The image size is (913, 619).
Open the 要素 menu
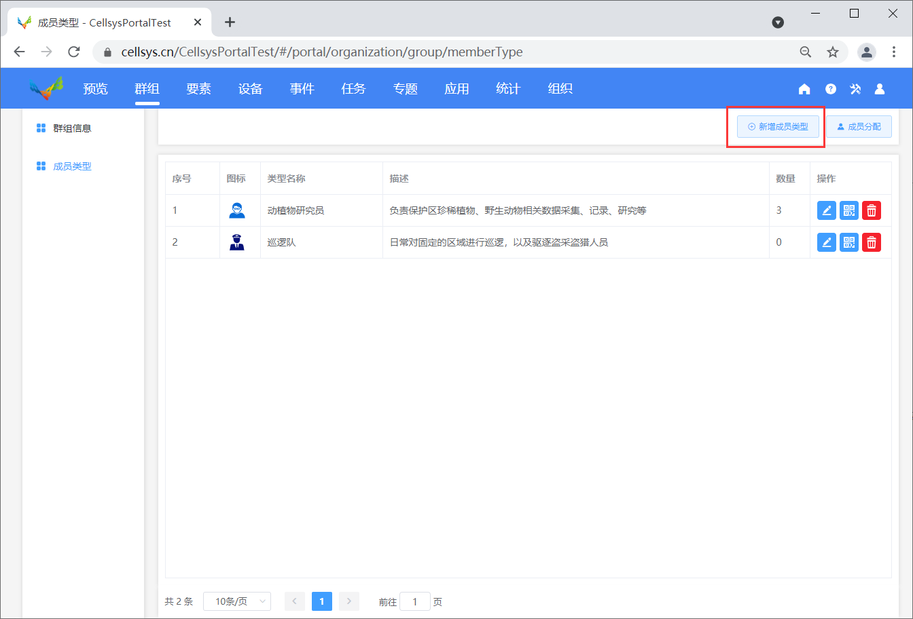click(199, 89)
